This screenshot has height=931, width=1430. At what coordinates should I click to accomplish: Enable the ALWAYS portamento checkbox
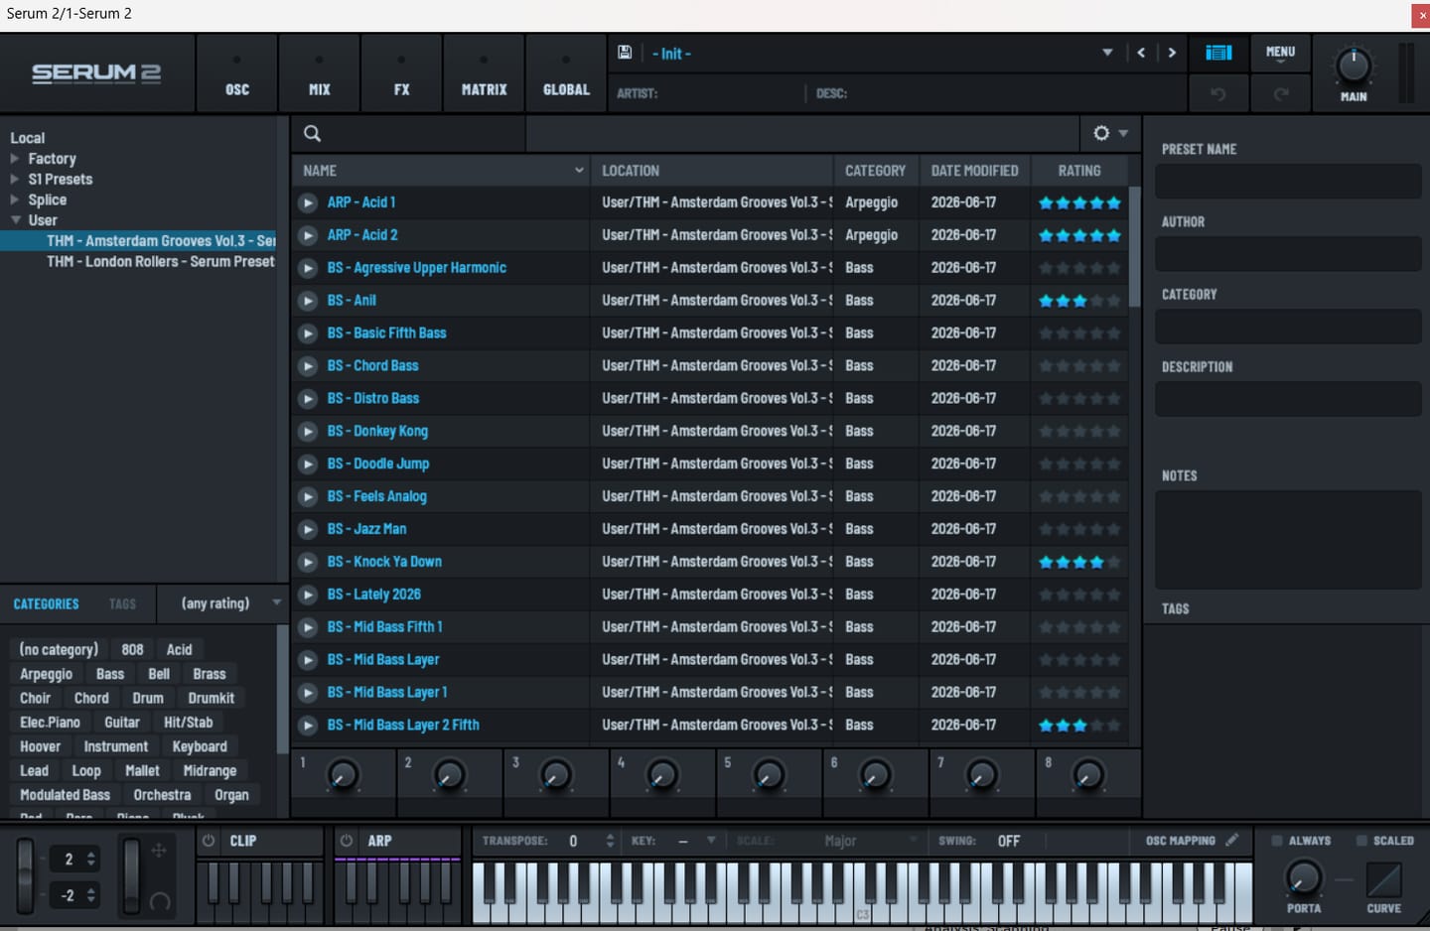click(x=1277, y=841)
